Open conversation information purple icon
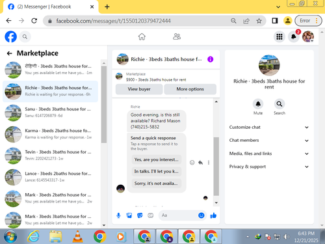 coord(210,59)
